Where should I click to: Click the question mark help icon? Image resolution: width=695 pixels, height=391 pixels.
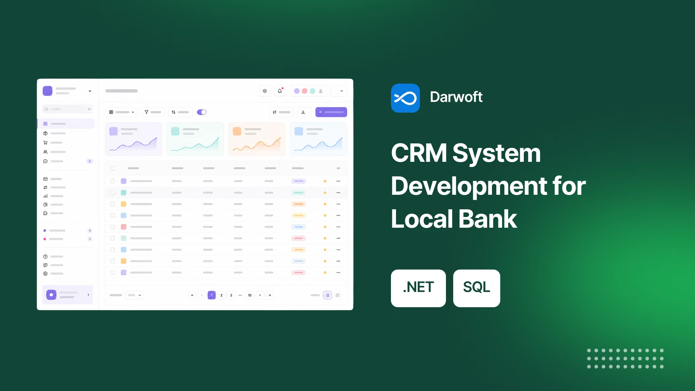pos(45,256)
